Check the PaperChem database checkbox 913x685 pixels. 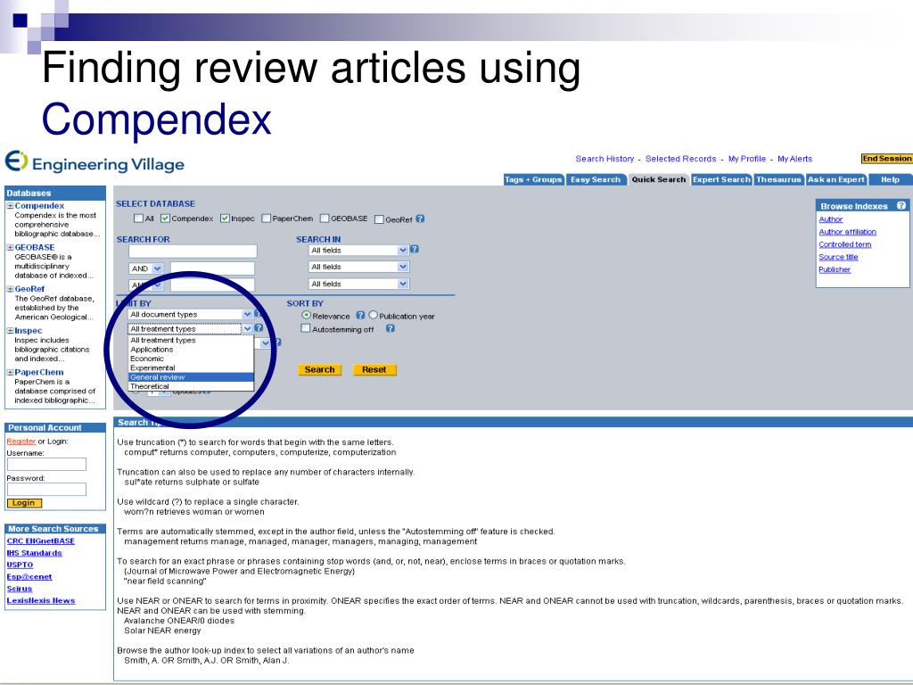pos(266,219)
